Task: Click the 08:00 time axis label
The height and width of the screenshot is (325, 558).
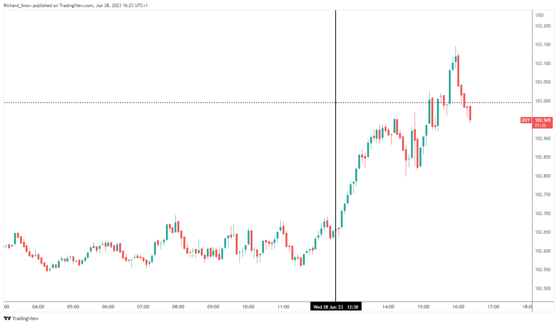Action: [x=178, y=307]
